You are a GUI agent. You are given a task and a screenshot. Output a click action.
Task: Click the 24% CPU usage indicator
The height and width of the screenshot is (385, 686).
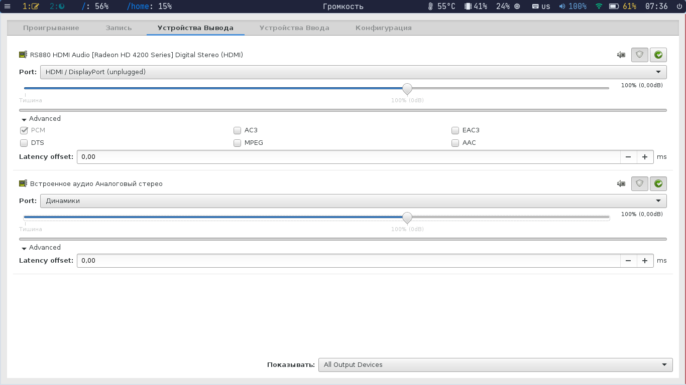click(x=508, y=7)
